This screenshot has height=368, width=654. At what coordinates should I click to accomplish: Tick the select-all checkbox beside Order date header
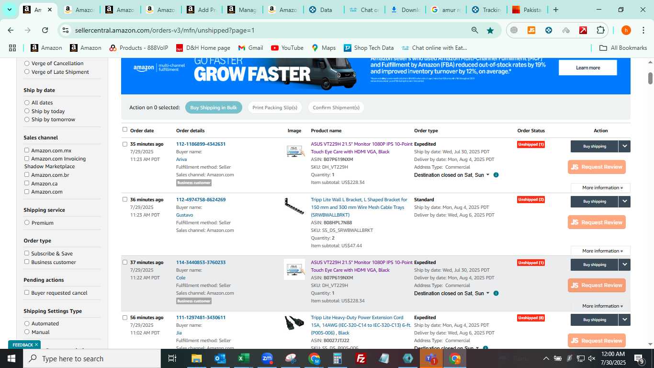[x=125, y=129]
